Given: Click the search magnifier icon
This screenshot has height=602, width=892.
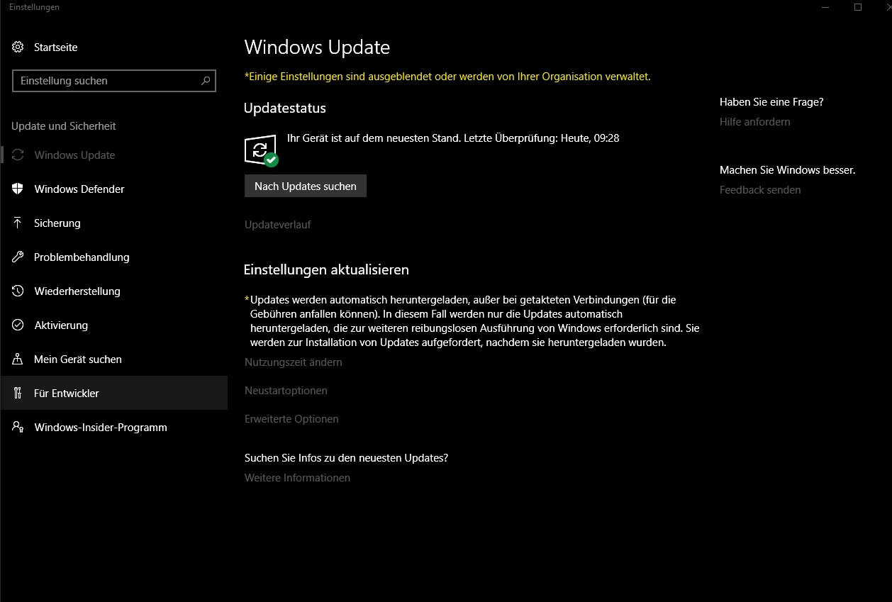Looking at the screenshot, I should pyautogui.click(x=206, y=81).
